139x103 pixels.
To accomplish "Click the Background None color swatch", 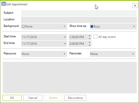I will 23,26.
